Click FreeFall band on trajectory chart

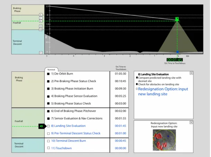tap(28, 22)
